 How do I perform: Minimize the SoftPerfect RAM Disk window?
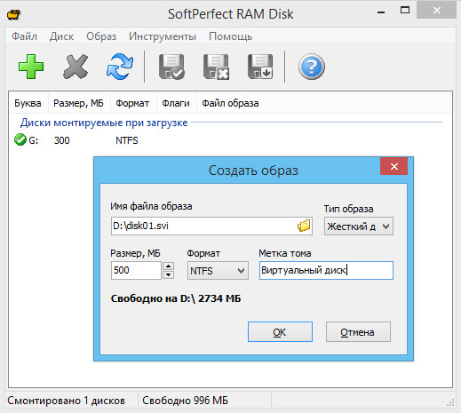[381, 12]
